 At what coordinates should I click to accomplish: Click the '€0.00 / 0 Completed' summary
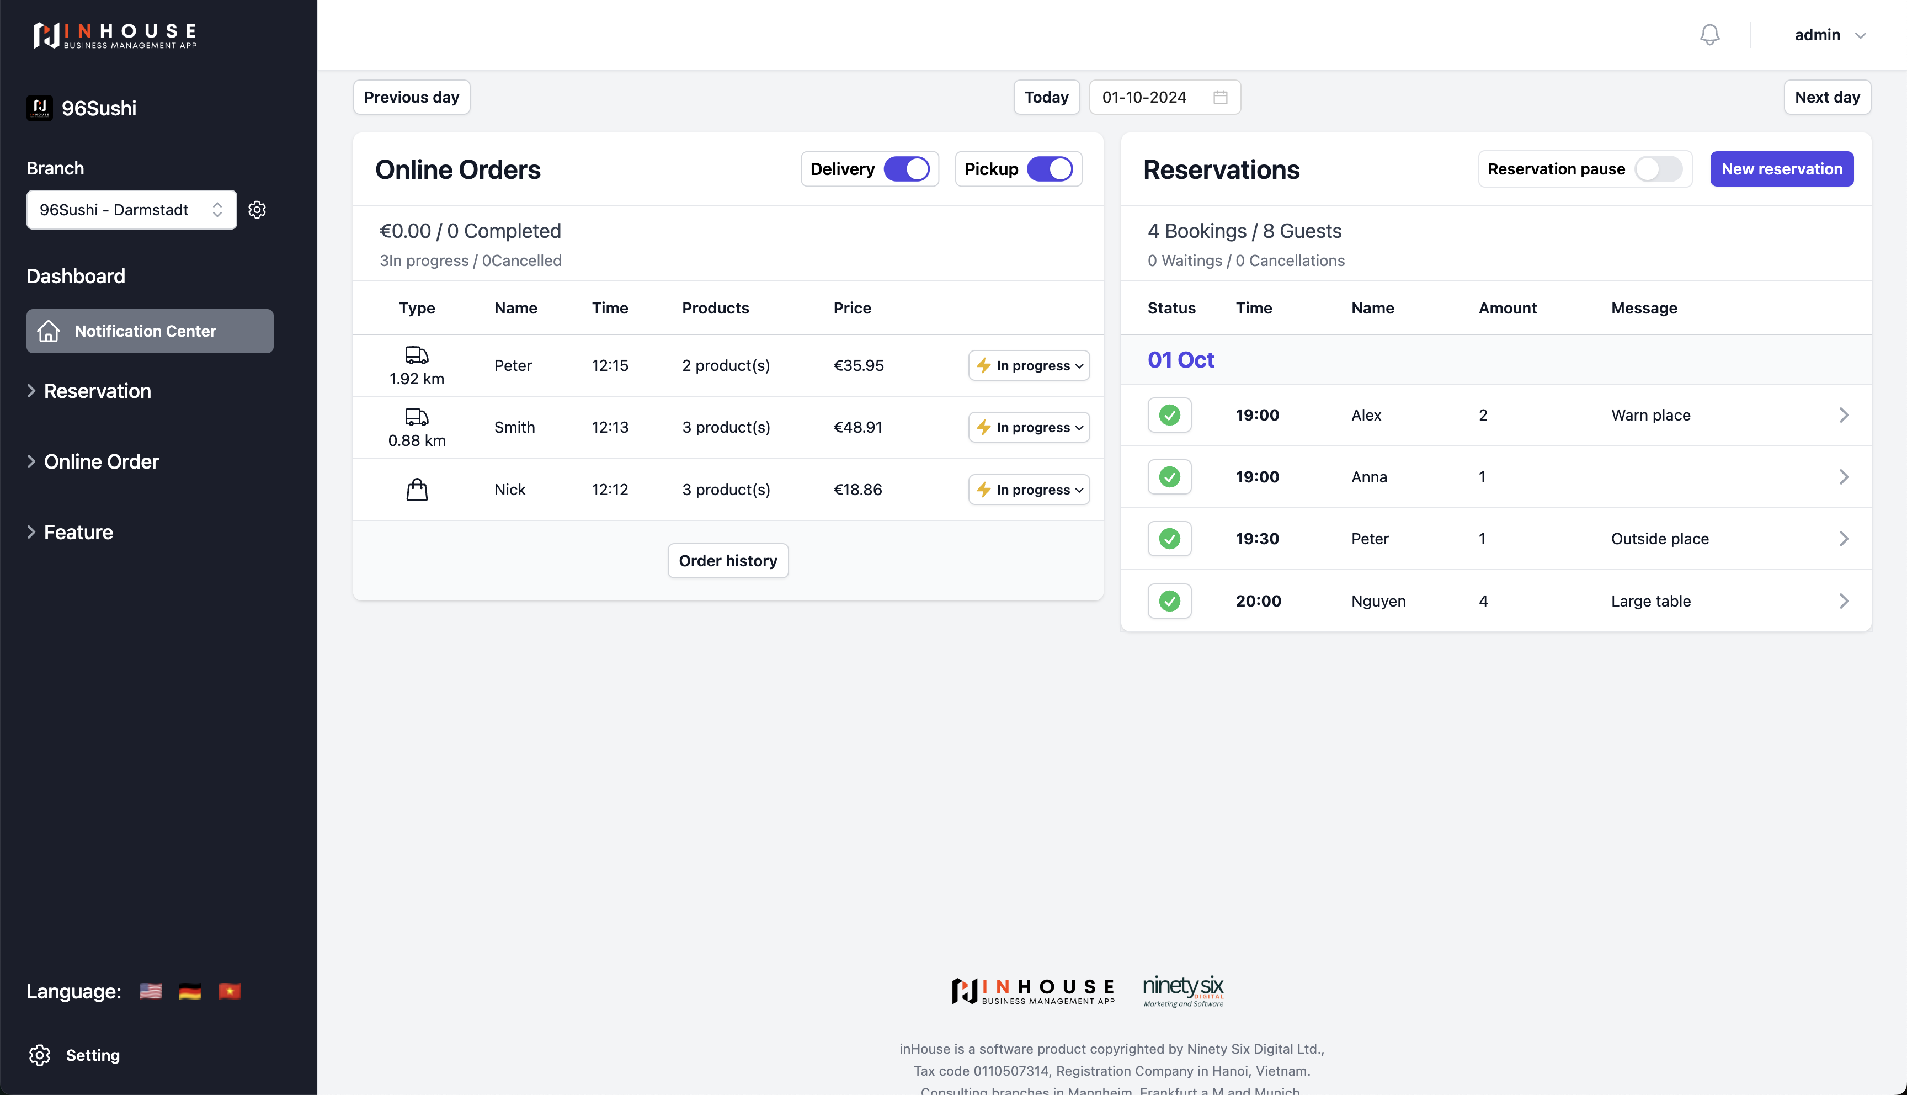pyautogui.click(x=470, y=231)
